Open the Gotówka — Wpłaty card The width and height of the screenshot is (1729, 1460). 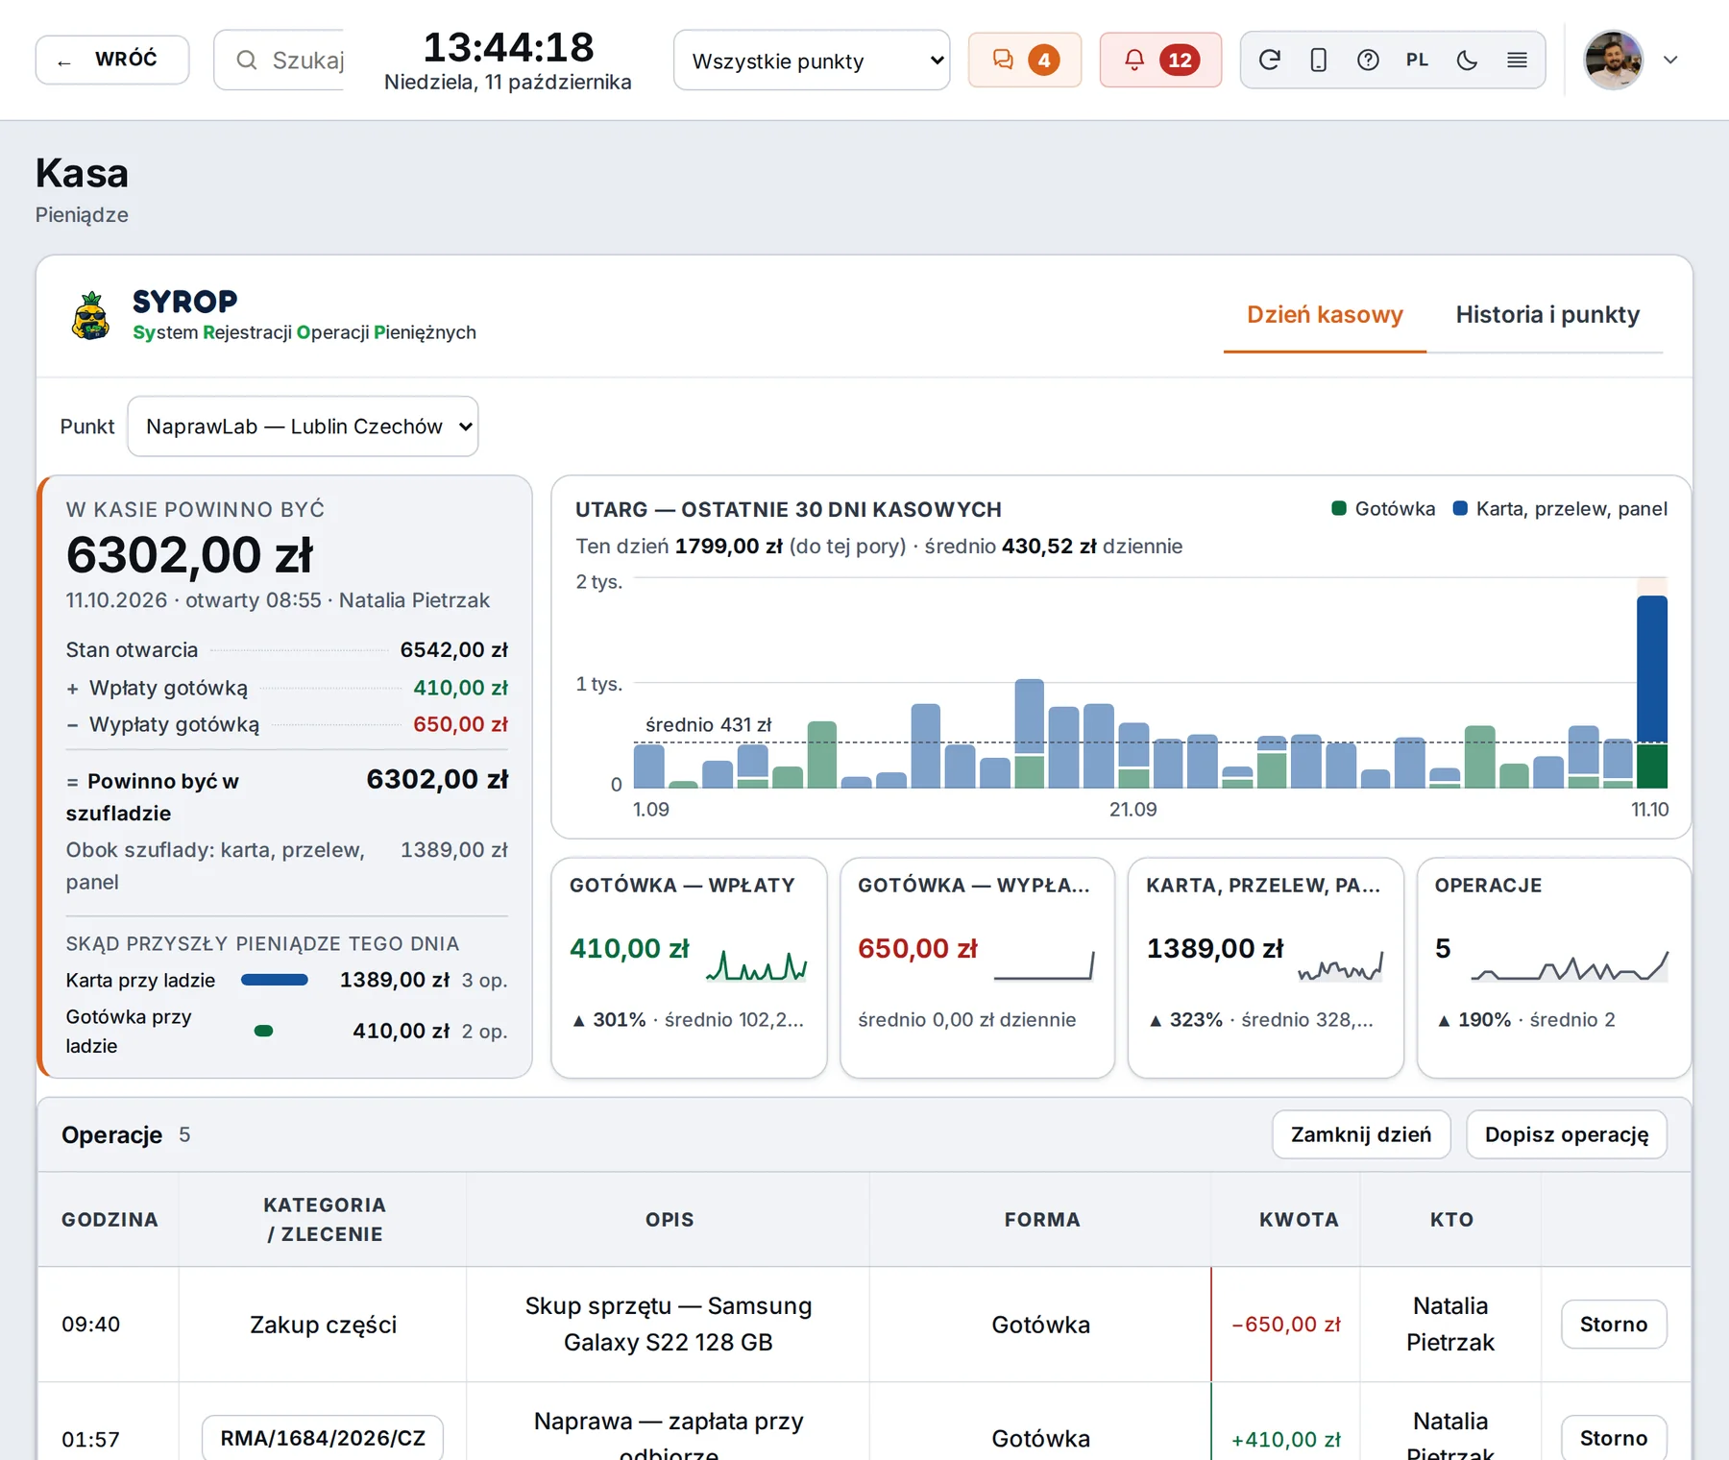click(689, 967)
